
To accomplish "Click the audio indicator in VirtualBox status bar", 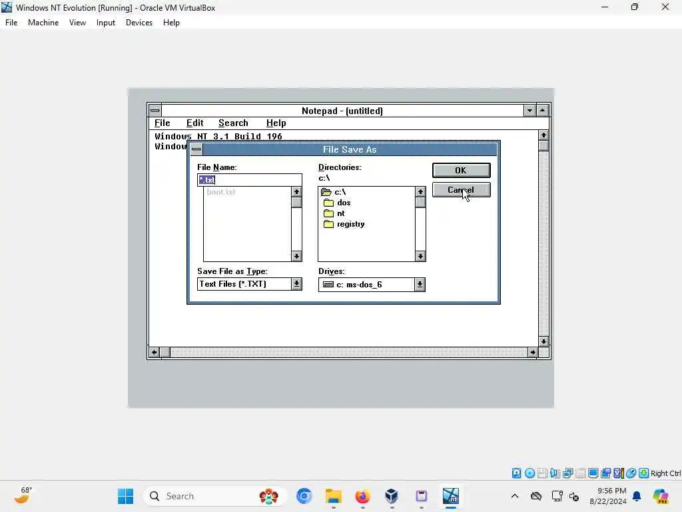I will click(x=555, y=473).
